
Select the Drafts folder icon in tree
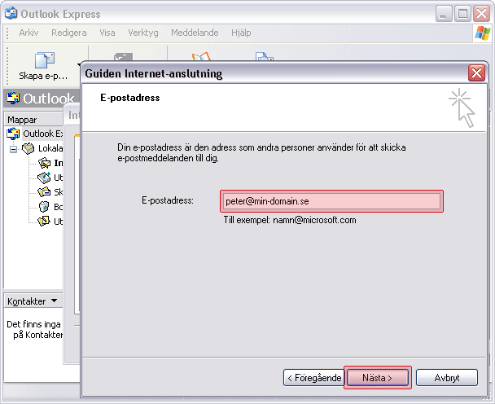tap(44, 221)
